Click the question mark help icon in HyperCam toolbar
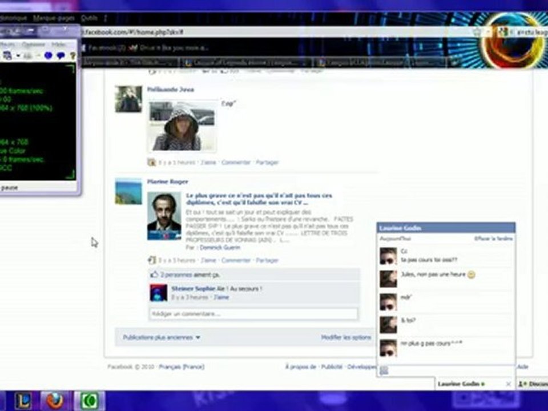 (x=72, y=55)
